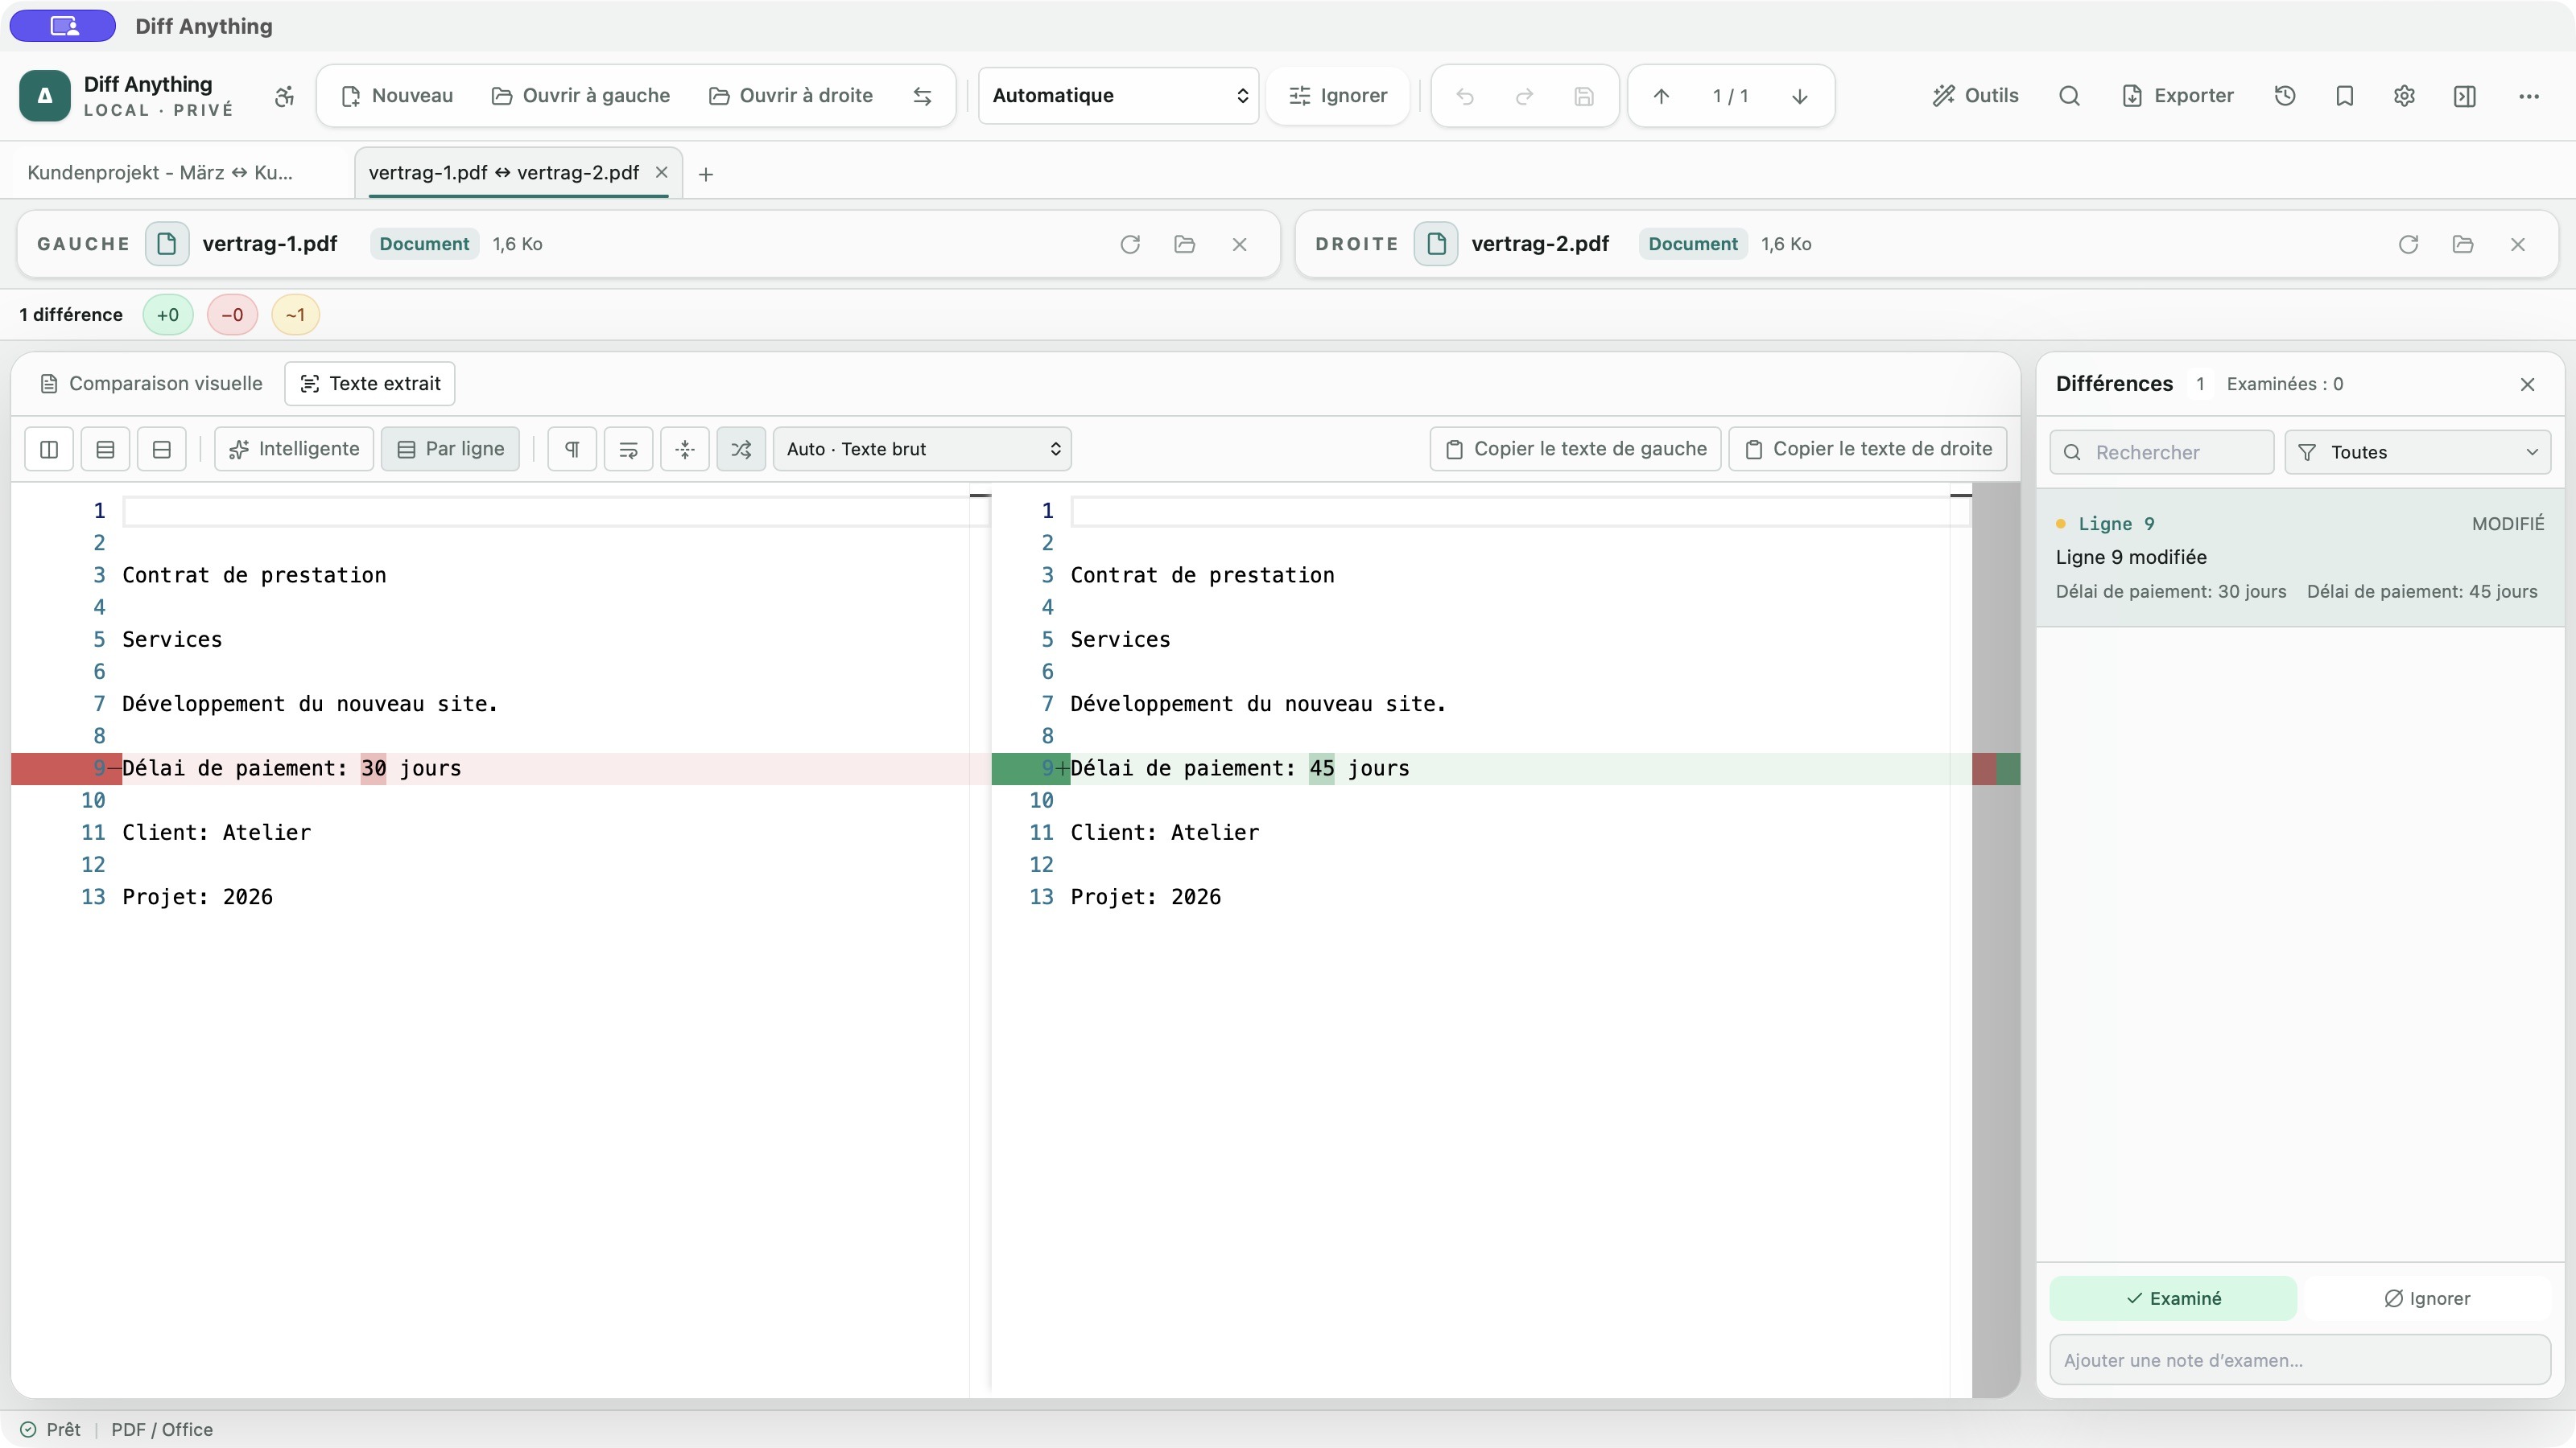The width and height of the screenshot is (2576, 1448).
Task: Open the Automatique comparison mode dropdown
Action: click(1118, 96)
